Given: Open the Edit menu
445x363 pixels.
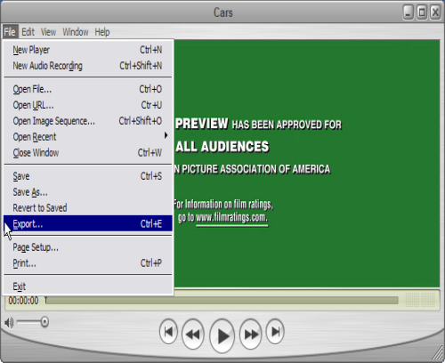Looking at the screenshot, I should click(28, 32).
